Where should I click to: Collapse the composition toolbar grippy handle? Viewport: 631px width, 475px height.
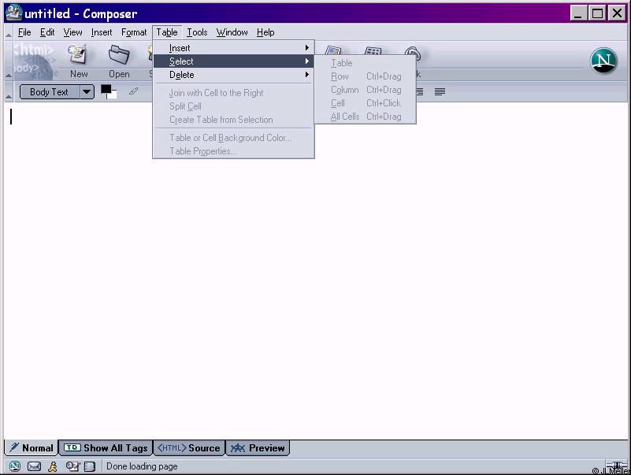pyautogui.click(x=9, y=61)
